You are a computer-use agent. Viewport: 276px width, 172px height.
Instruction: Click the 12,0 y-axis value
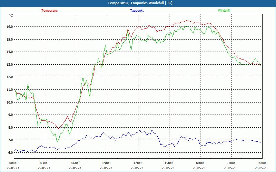coord(11,77)
